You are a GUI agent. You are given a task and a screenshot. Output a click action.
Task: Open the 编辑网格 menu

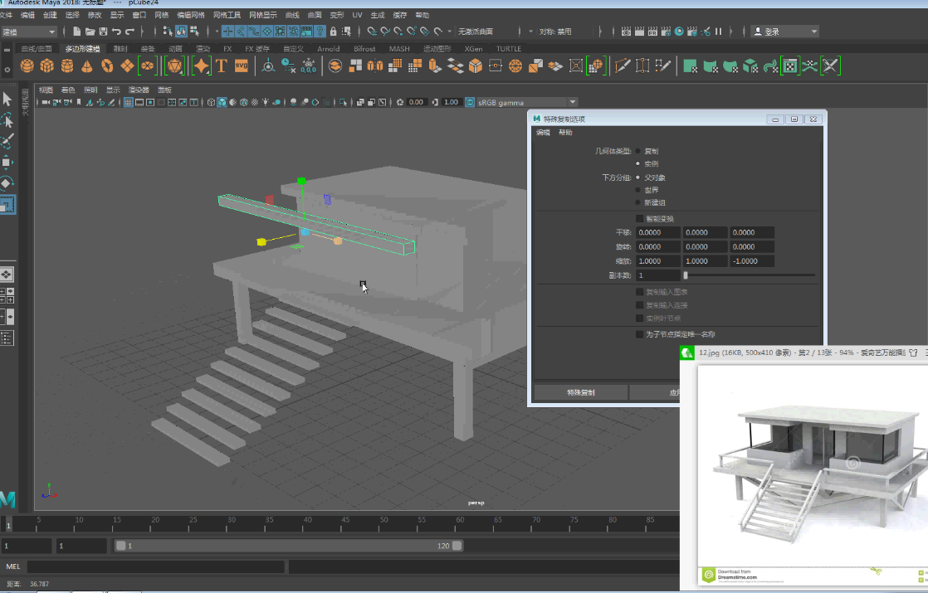[190, 15]
